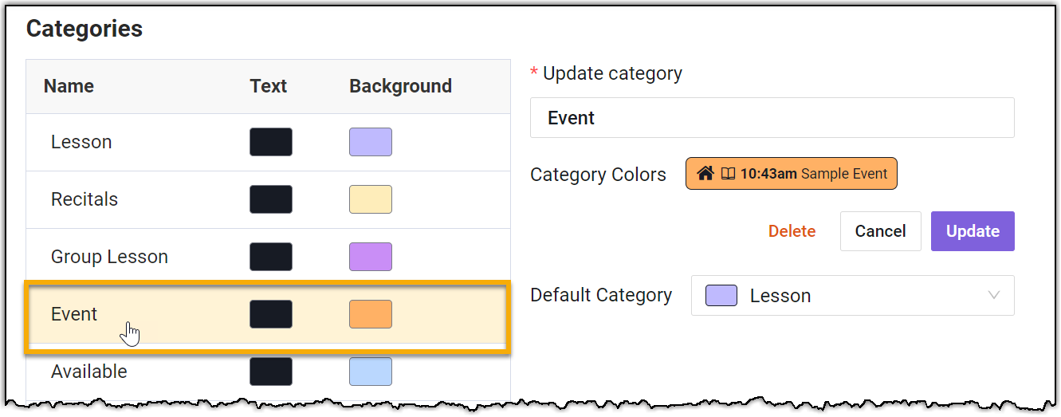The height and width of the screenshot is (417, 1061).
Task: Open the Available light blue background swatch
Action: (371, 372)
